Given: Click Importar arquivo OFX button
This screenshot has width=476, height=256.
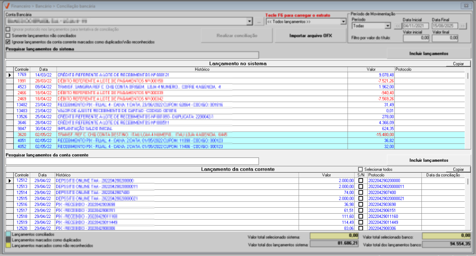Looking at the screenshot, I should (310, 36).
